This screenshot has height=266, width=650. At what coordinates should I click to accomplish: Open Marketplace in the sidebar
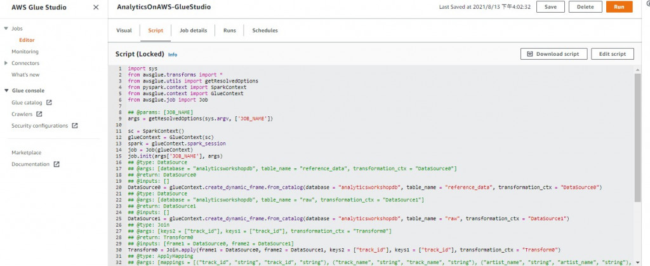pos(26,152)
